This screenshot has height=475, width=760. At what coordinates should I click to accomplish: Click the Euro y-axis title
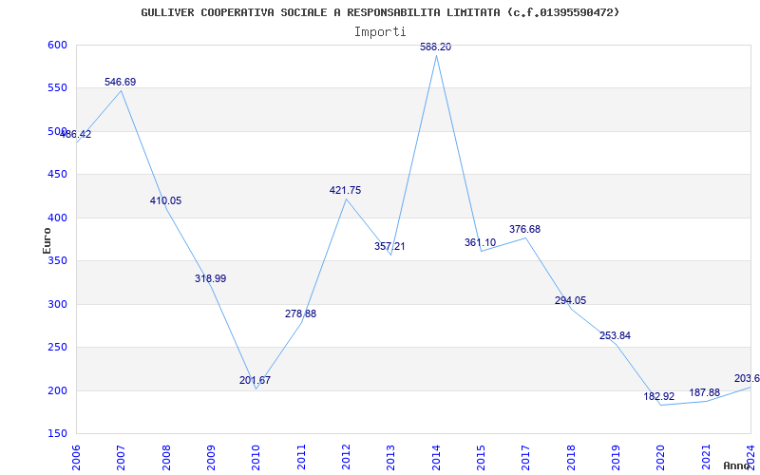point(47,239)
